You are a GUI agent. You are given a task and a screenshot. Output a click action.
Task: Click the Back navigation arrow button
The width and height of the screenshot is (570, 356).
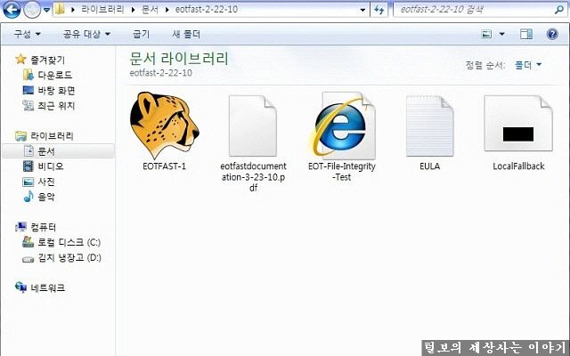(12, 10)
